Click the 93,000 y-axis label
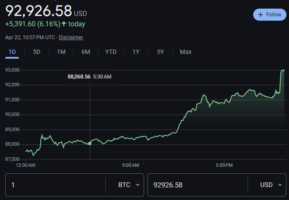Image resolution: width=289 pixels, height=200 pixels. pos(12,70)
